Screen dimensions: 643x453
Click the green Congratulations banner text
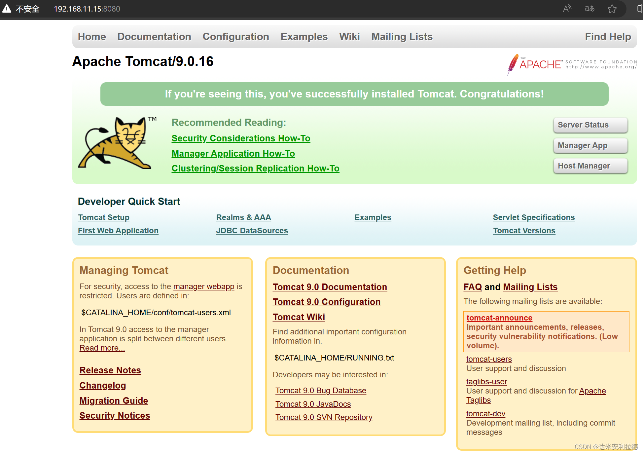point(354,94)
